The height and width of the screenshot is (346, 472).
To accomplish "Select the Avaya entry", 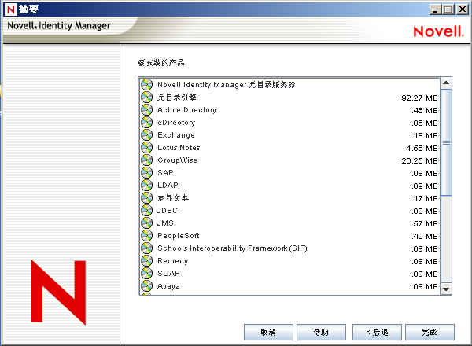I will coord(168,285).
